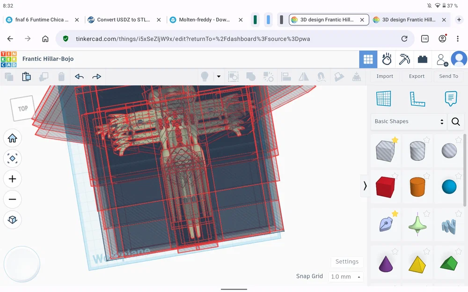
Task: Click the TOP view cube
Action: pyautogui.click(x=22, y=108)
